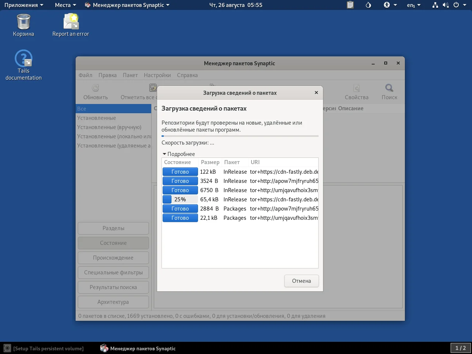The image size is (472, 354).
Task: Click the Отмена button to cancel the download
Action: pos(302,281)
